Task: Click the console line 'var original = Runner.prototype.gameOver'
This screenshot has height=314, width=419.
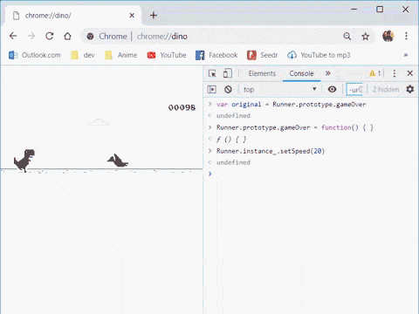Action: click(292, 105)
